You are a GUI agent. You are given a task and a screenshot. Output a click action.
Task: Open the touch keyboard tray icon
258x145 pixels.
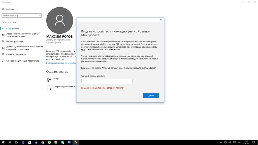point(235,142)
